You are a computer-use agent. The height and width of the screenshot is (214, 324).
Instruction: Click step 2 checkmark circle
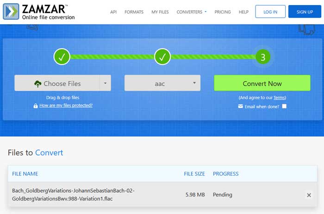point(162,57)
